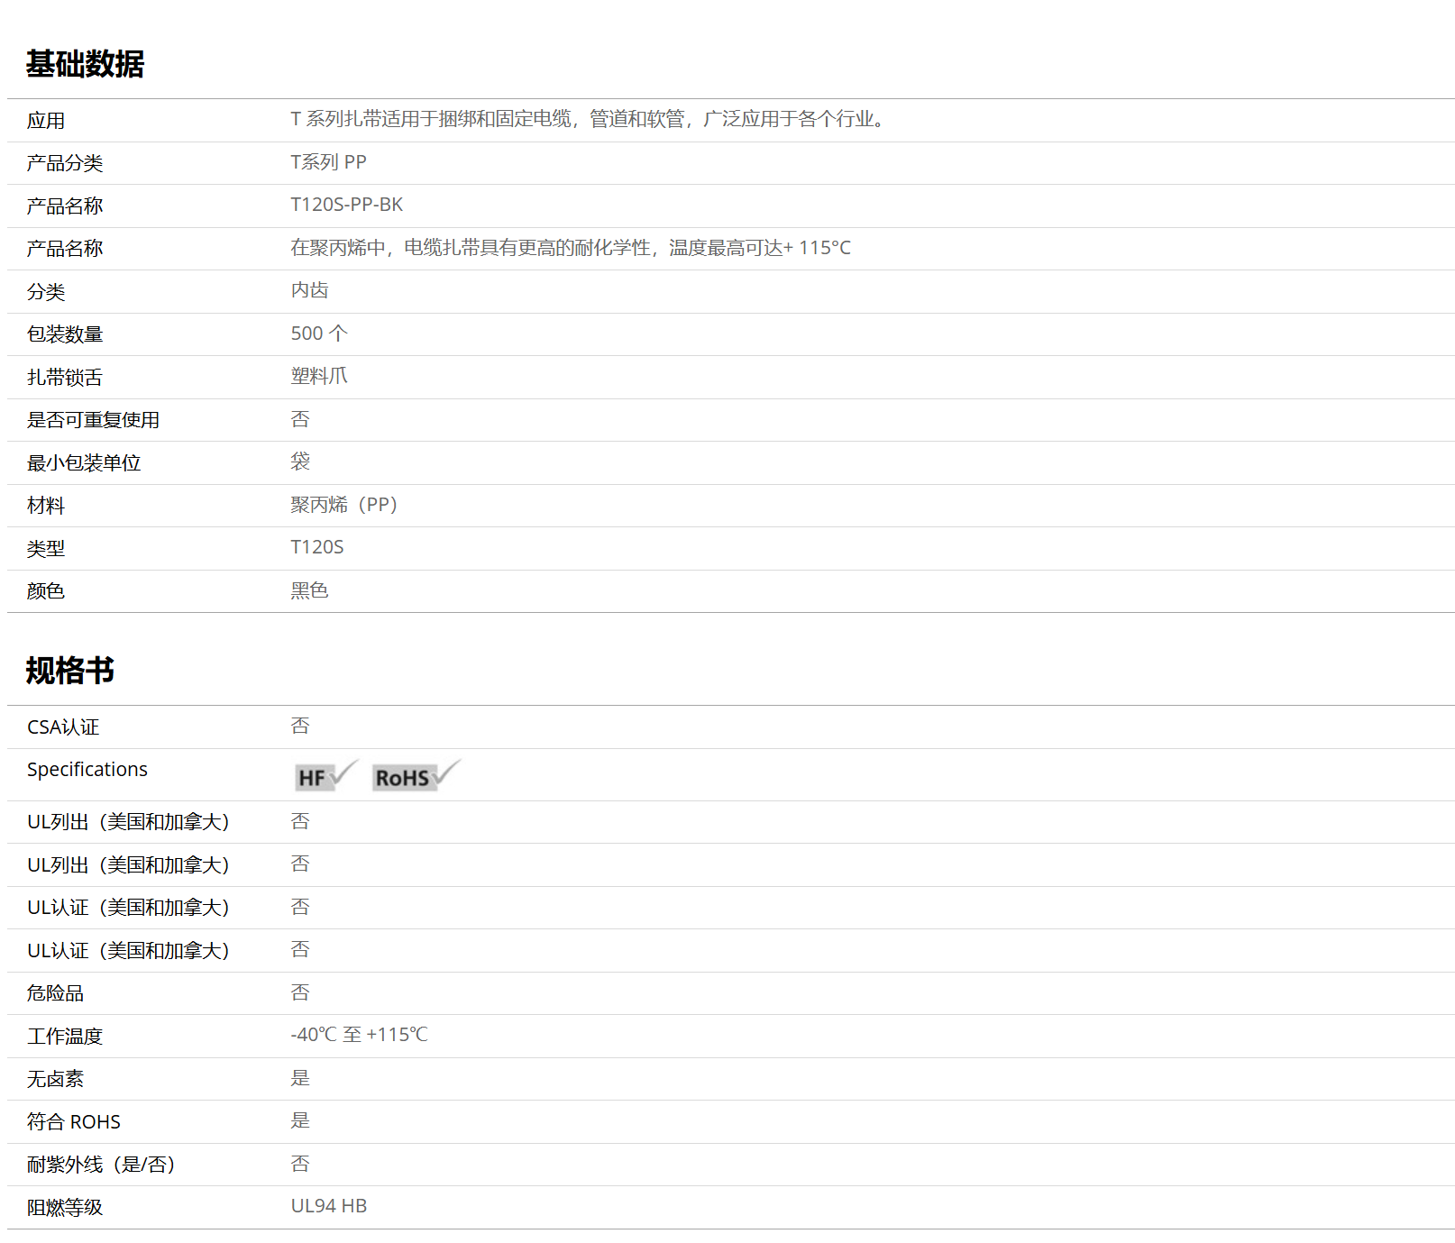Click the 无卤素 row label
1455x1243 pixels.
pos(55,1079)
